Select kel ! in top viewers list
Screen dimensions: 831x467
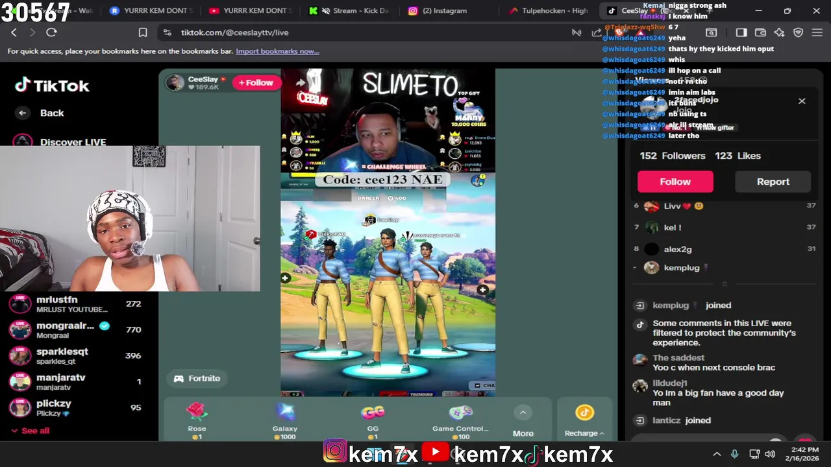point(724,228)
